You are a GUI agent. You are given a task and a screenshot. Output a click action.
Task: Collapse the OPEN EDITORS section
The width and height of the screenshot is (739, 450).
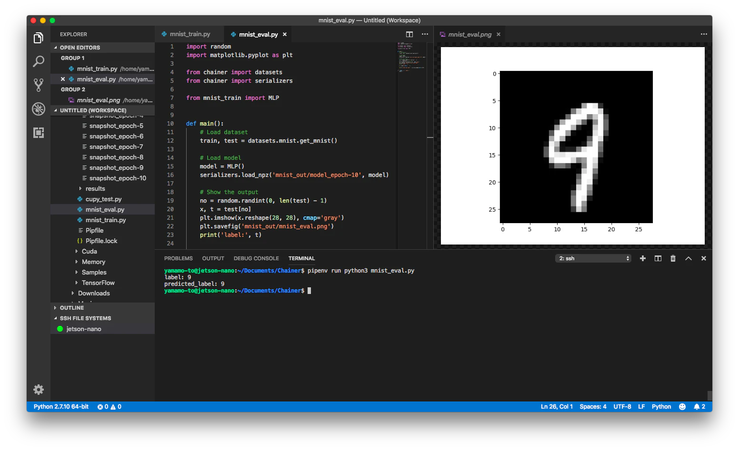(103, 48)
